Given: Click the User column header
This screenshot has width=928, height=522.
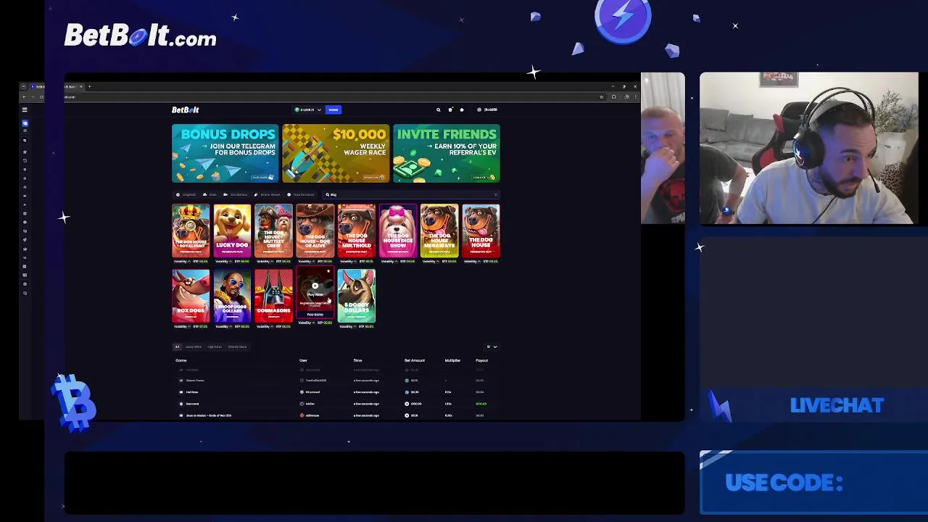Looking at the screenshot, I should click(x=303, y=360).
